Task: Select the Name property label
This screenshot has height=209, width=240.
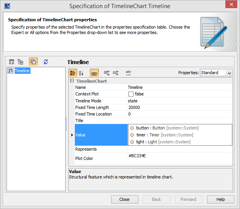Action: tap(81, 87)
